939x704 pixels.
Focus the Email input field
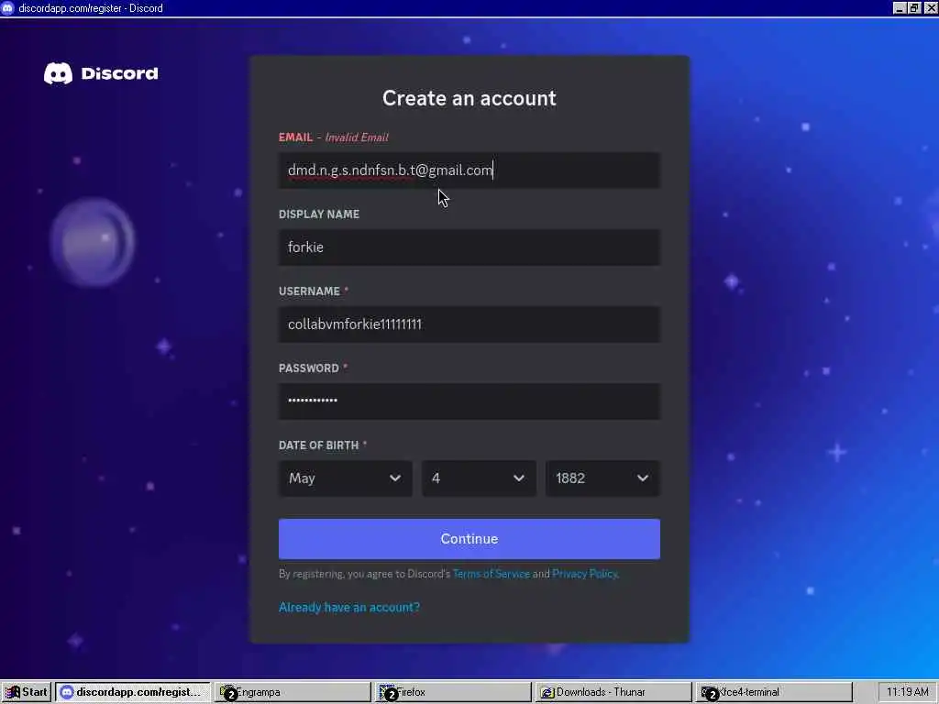469,170
